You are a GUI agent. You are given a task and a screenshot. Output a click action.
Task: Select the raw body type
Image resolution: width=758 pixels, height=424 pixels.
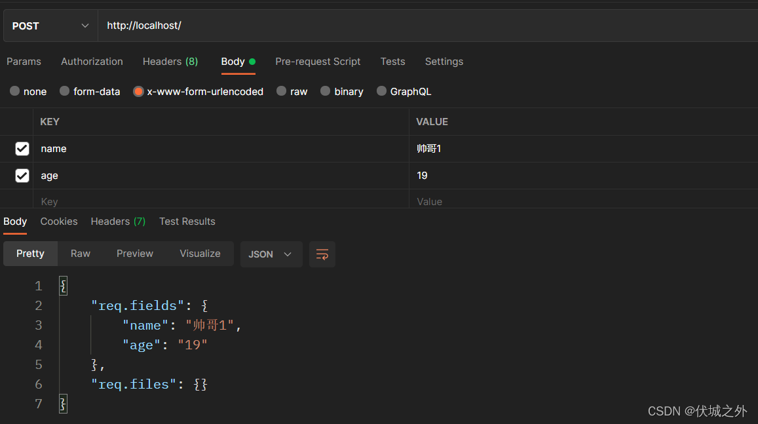click(x=292, y=91)
